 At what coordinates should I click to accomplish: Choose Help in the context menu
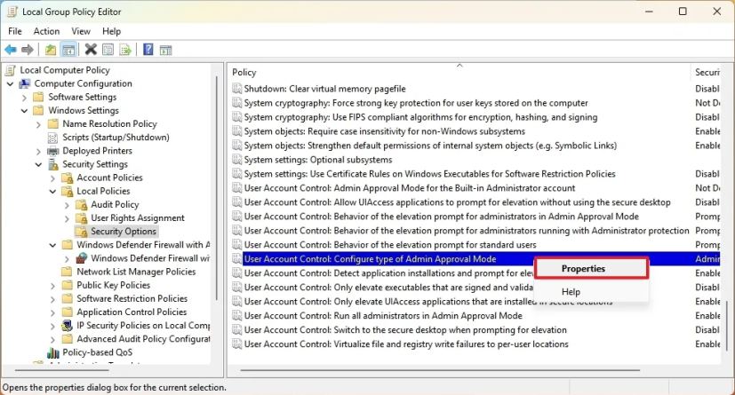point(571,291)
